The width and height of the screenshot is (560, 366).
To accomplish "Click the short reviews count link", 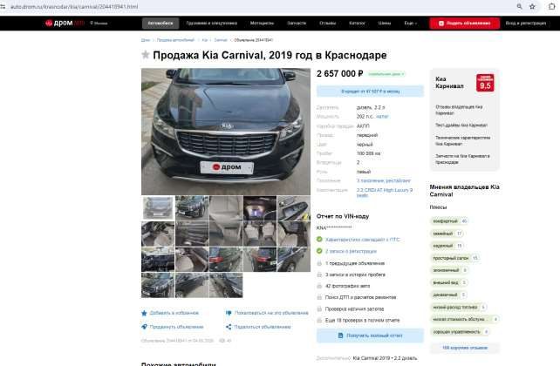I will point(465,348).
